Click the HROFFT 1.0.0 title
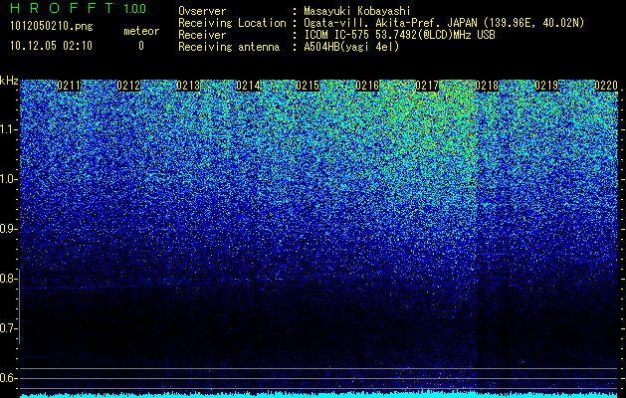The width and height of the screenshot is (626, 398). point(79,8)
